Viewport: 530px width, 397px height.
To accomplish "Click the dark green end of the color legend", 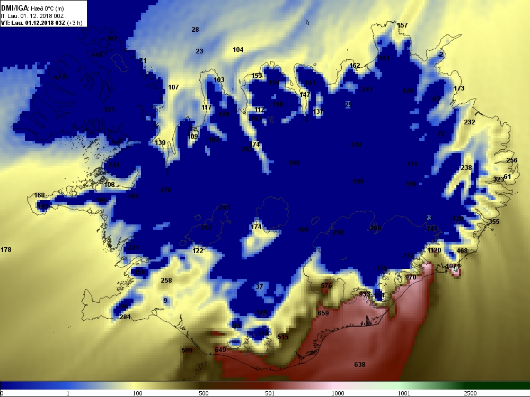I will coord(496,385).
